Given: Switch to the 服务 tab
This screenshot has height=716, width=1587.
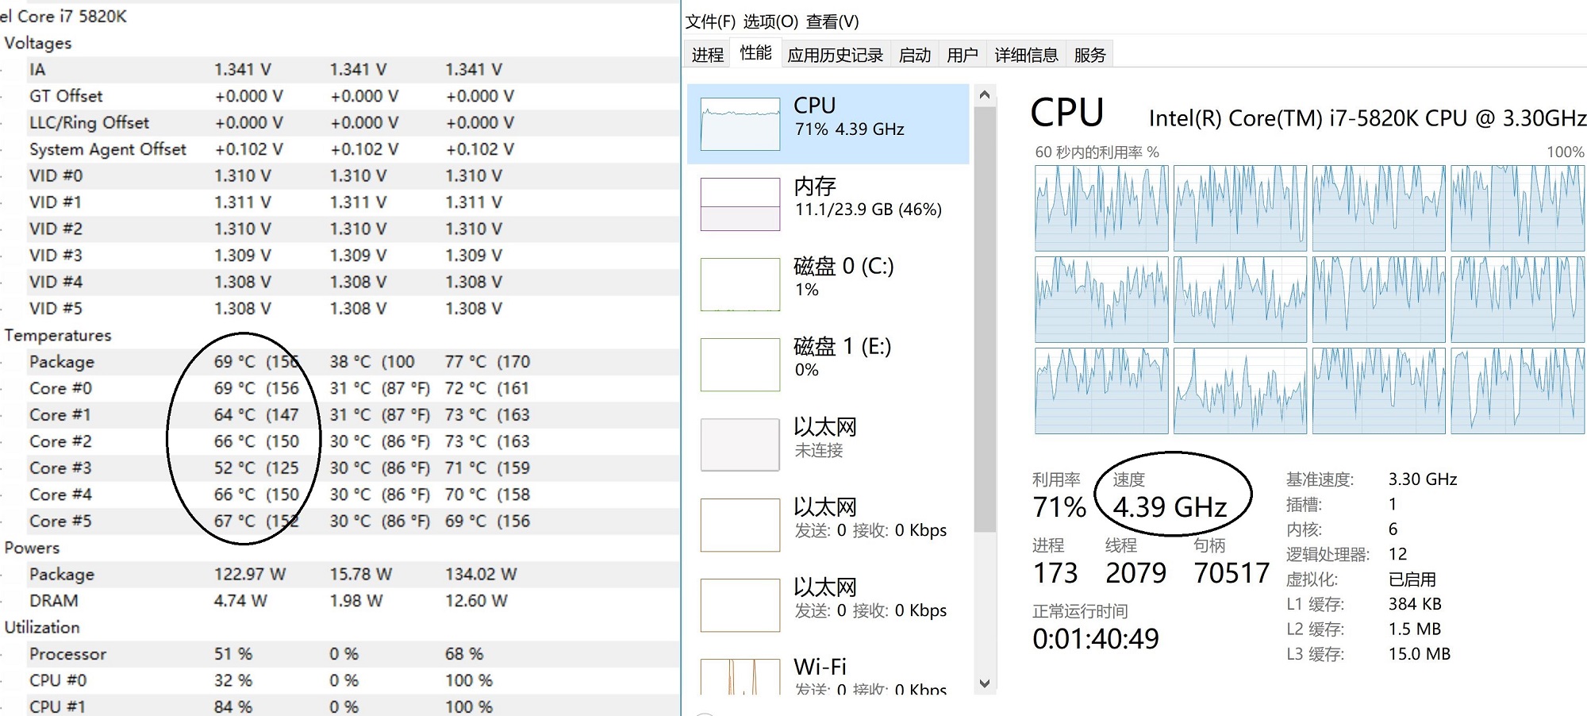Looking at the screenshot, I should [1089, 54].
